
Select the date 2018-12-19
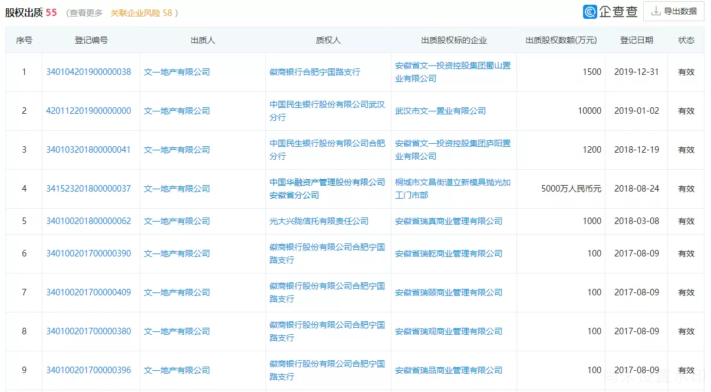point(637,150)
